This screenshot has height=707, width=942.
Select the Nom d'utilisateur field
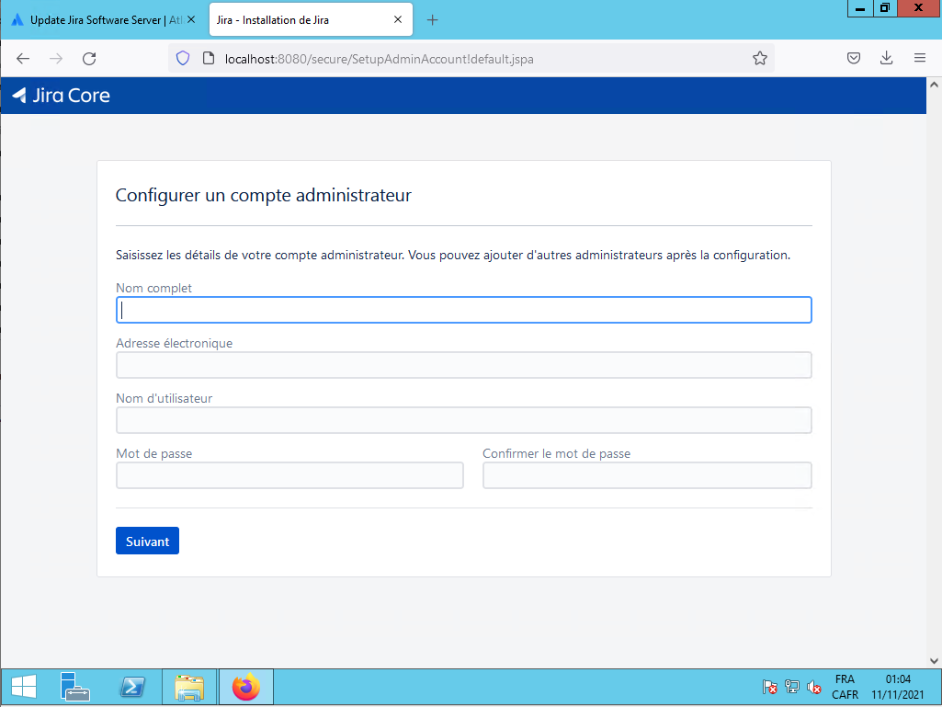[463, 420]
